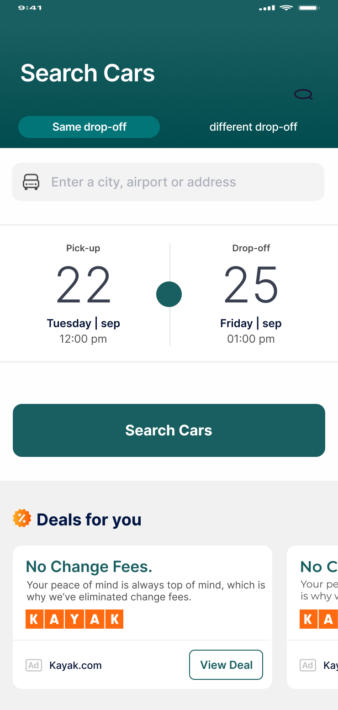Open the Kayak.com link
Viewport: 338px width, 710px height.
(75, 665)
